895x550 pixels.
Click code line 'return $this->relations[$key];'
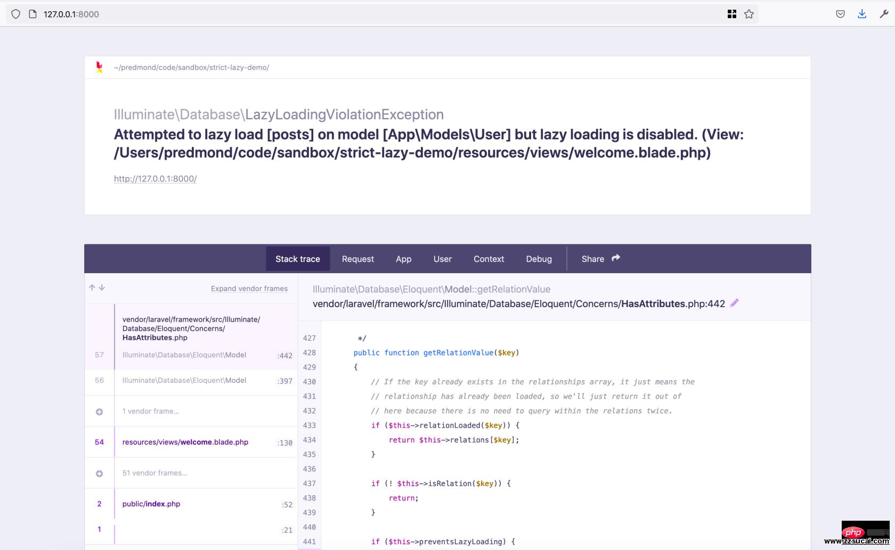click(454, 440)
